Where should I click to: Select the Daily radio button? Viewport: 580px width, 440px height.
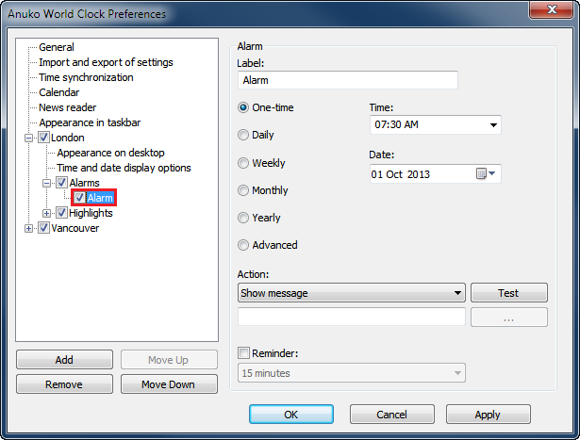244,135
